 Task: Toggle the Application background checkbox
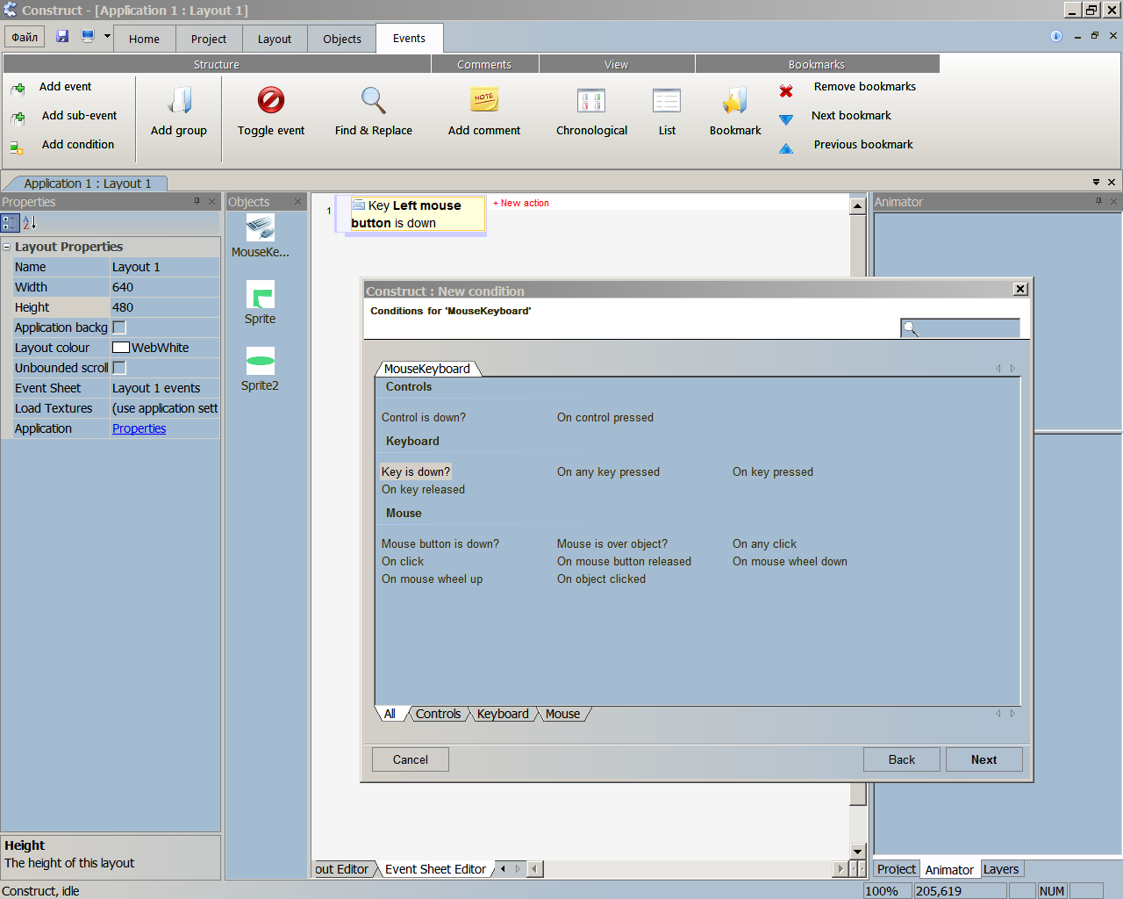119,327
